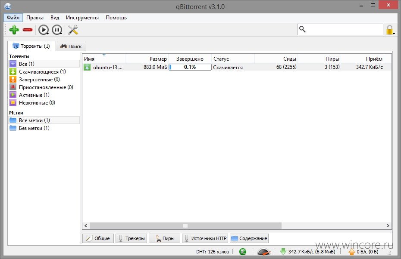Open the Помощь menu

click(116, 18)
